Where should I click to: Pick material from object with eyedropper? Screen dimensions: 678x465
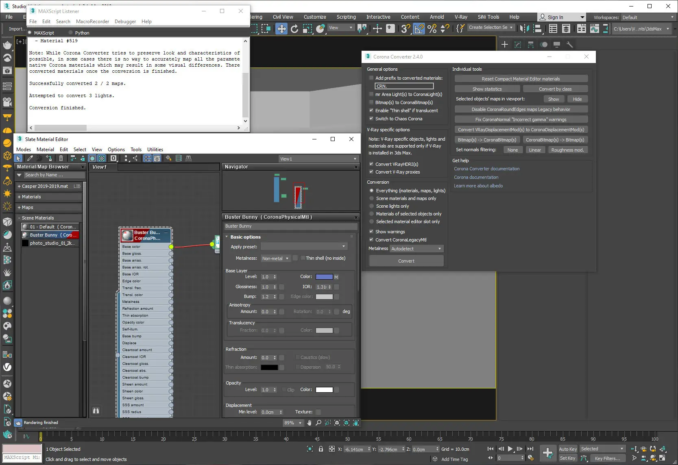click(30, 159)
